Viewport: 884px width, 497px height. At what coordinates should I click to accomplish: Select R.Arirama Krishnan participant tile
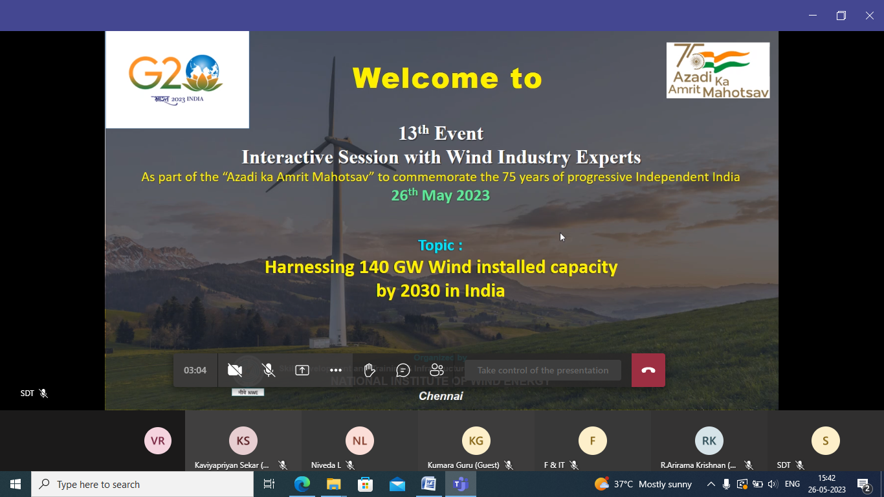709,441
